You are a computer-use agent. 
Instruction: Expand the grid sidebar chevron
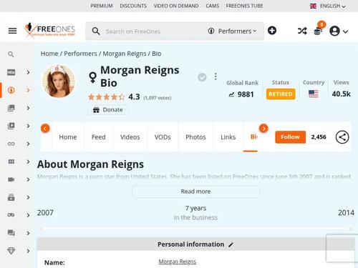(x=28, y=162)
